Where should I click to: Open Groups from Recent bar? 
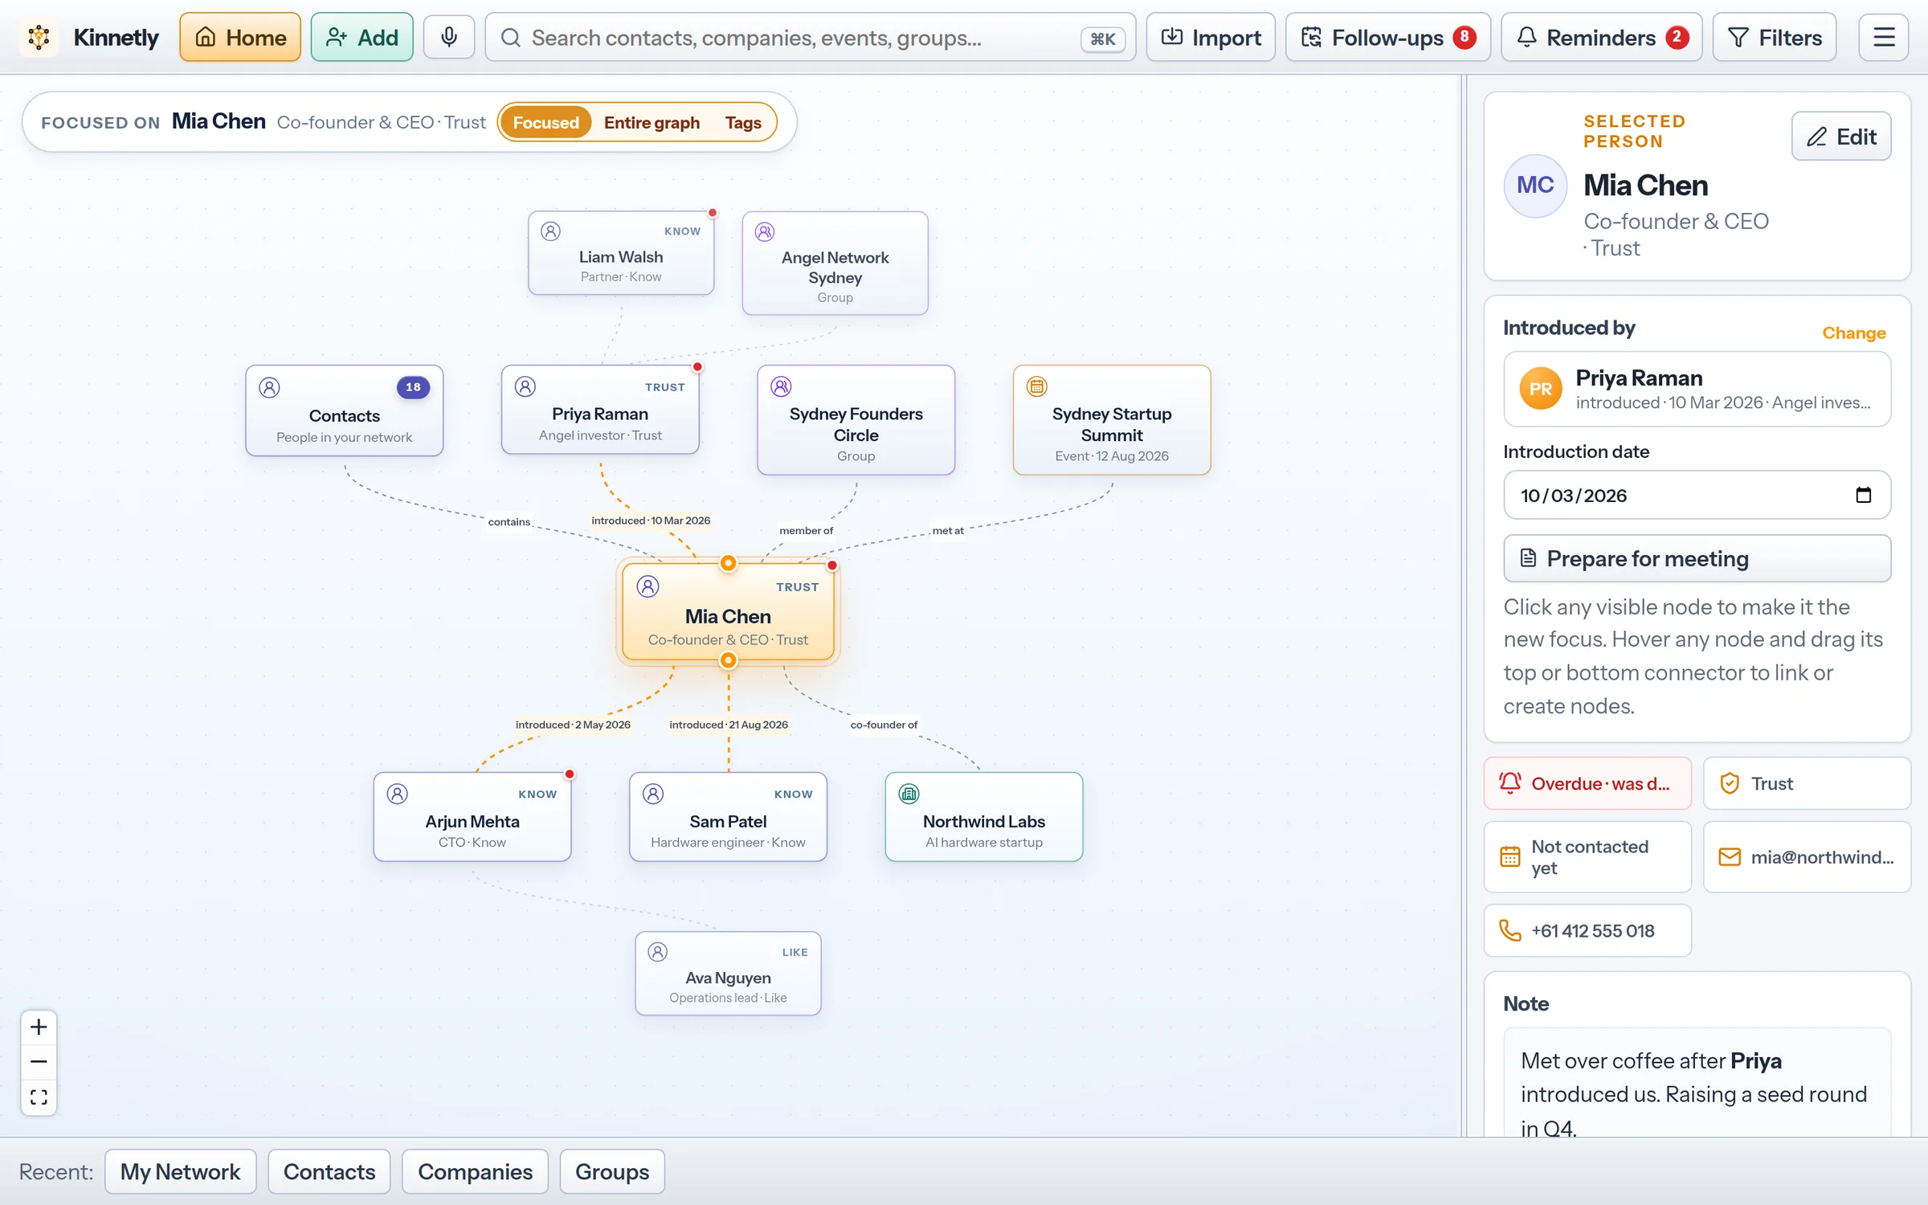tap(612, 1171)
